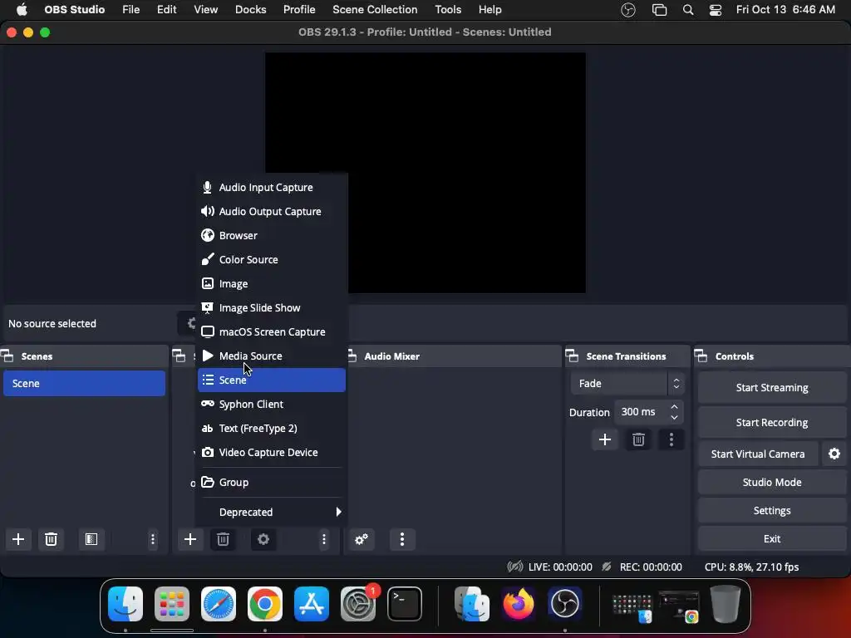Open Sources panel three-dot menu
The image size is (851, 638).
324,539
